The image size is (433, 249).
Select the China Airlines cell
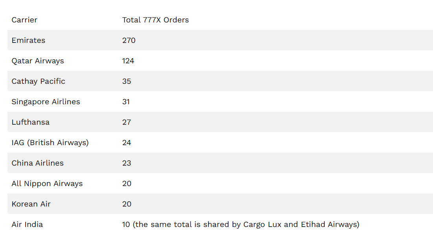[37, 163]
